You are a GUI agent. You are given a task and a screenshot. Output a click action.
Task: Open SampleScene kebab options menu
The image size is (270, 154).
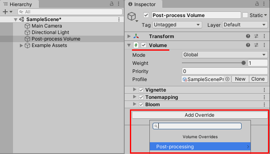[119, 19]
